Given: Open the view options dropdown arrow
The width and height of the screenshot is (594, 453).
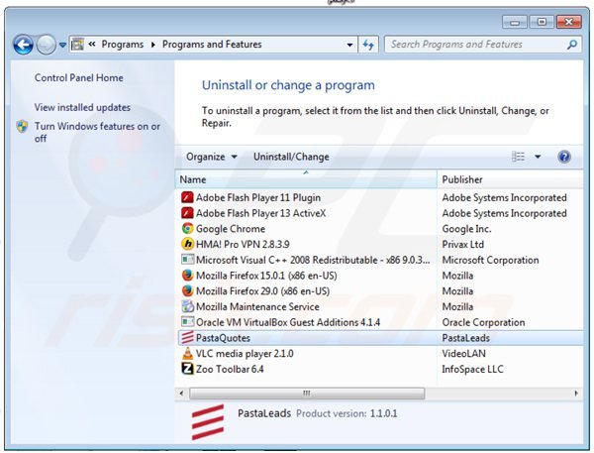Looking at the screenshot, I should click(538, 157).
